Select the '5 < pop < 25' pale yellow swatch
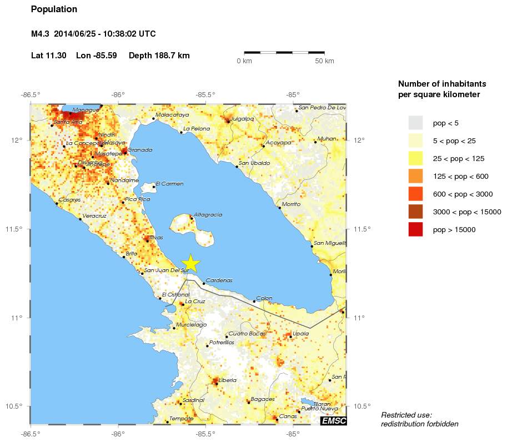 (415, 140)
